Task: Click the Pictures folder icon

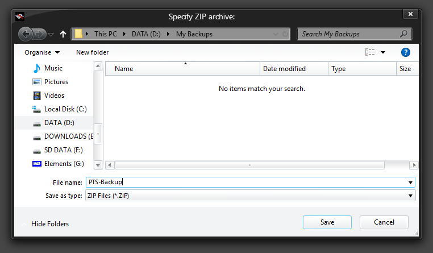Action: pyautogui.click(x=37, y=82)
